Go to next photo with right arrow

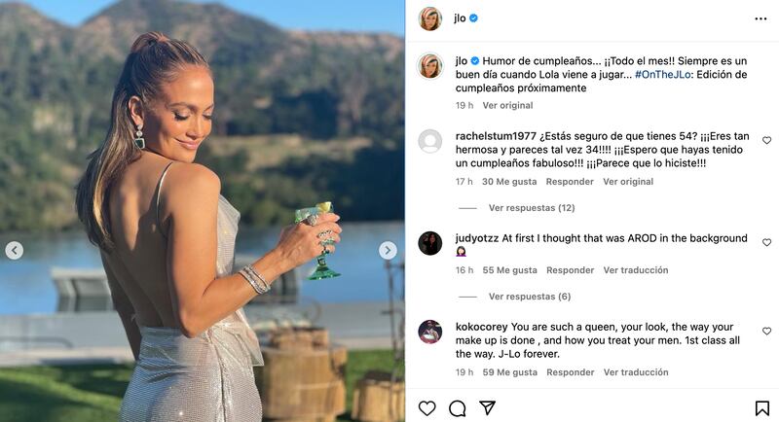click(388, 251)
